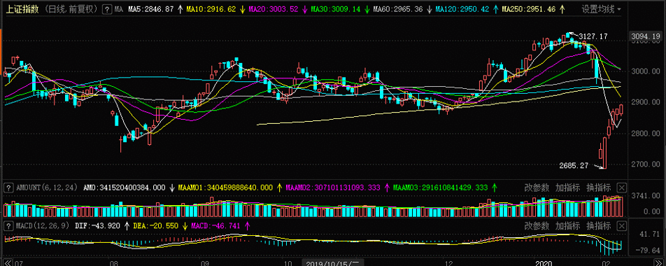Image resolution: width=666 pixels, height=266 pixels.
Task: Click the magenta MA20 value label
Action: 274,9
